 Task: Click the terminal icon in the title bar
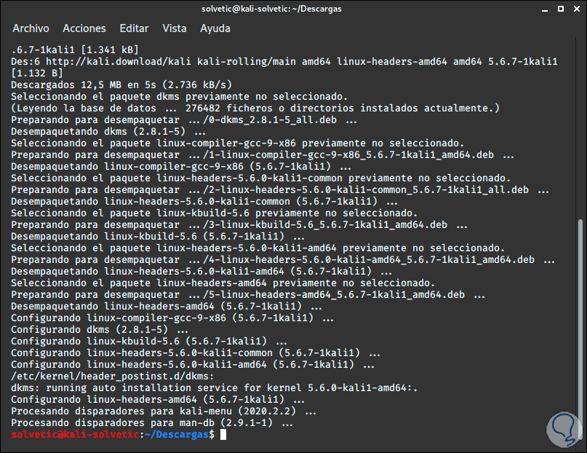(x=8, y=8)
